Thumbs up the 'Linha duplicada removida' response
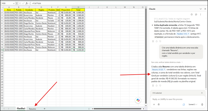The image size is (208, 111). [x=157, y=41]
